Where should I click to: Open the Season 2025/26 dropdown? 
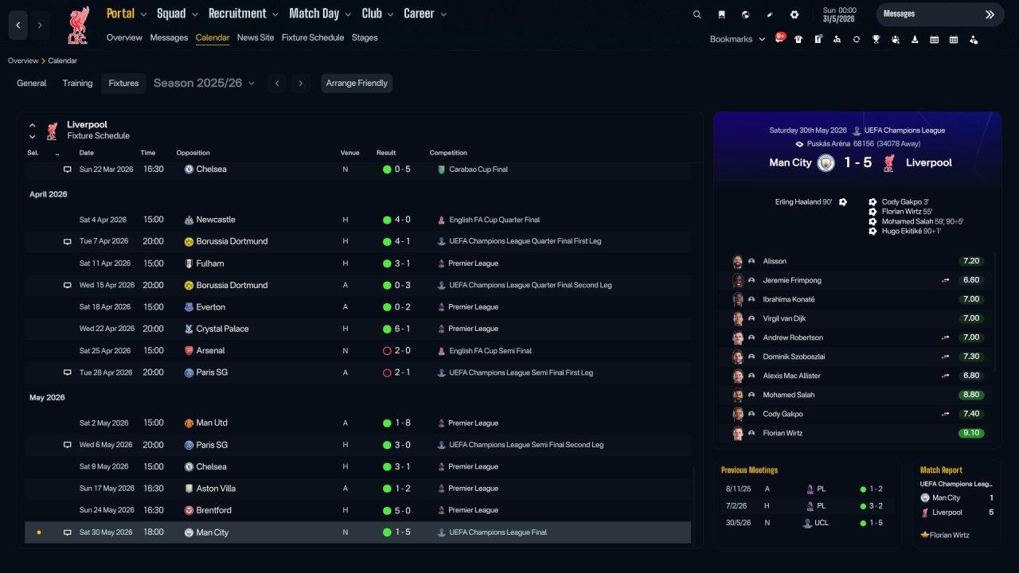205,83
